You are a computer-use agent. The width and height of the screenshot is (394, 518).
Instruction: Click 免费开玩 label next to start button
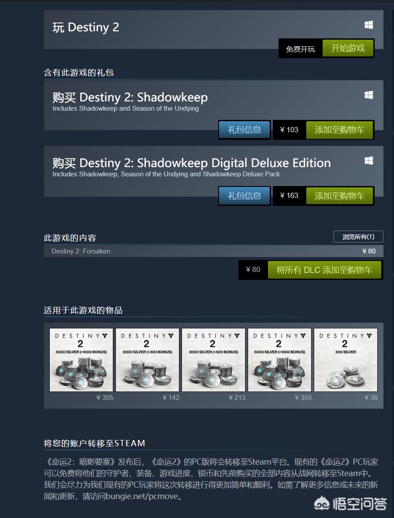coord(300,49)
